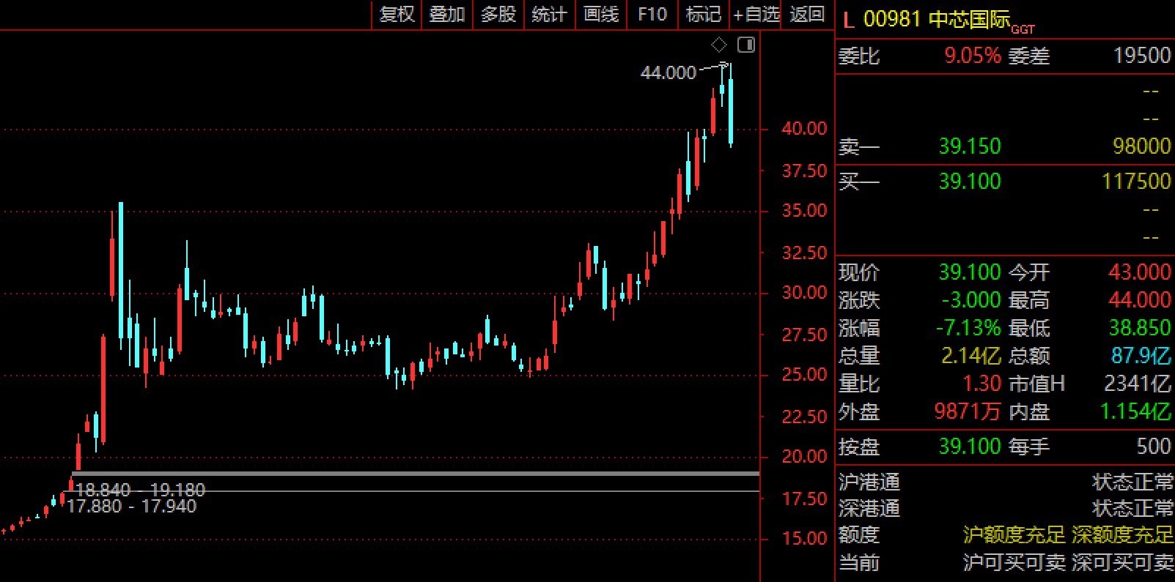Open the 统计 statistics tool
This screenshot has width=1175, height=582.
pyautogui.click(x=549, y=15)
